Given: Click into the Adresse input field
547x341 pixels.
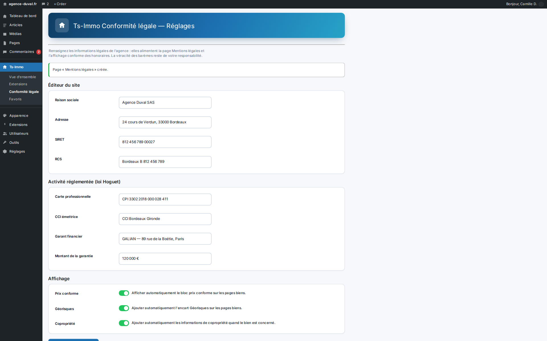Looking at the screenshot, I should click(165, 122).
